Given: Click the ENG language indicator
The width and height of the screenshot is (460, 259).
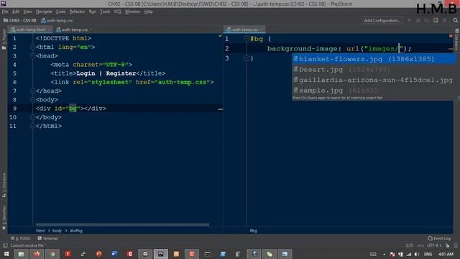Looking at the screenshot, I should (x=428, y=254).
